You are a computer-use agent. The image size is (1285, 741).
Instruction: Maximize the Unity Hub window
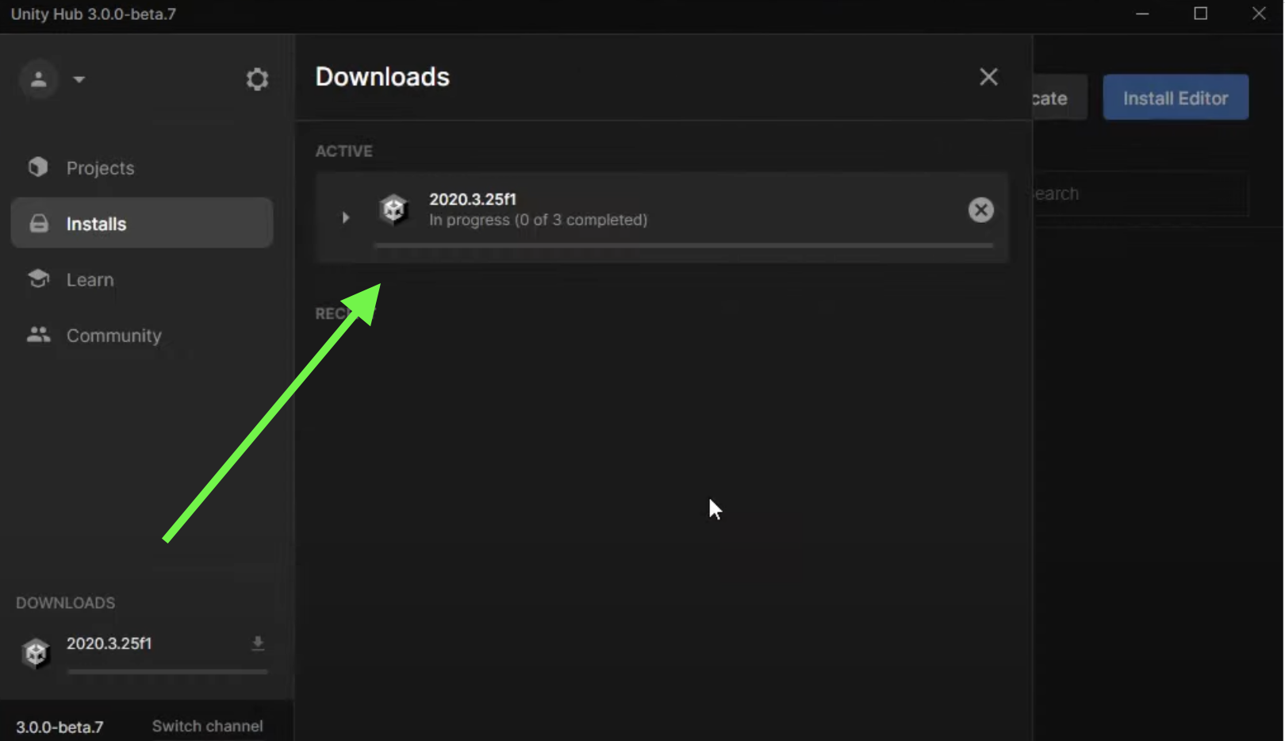(x=1201, y=13)
